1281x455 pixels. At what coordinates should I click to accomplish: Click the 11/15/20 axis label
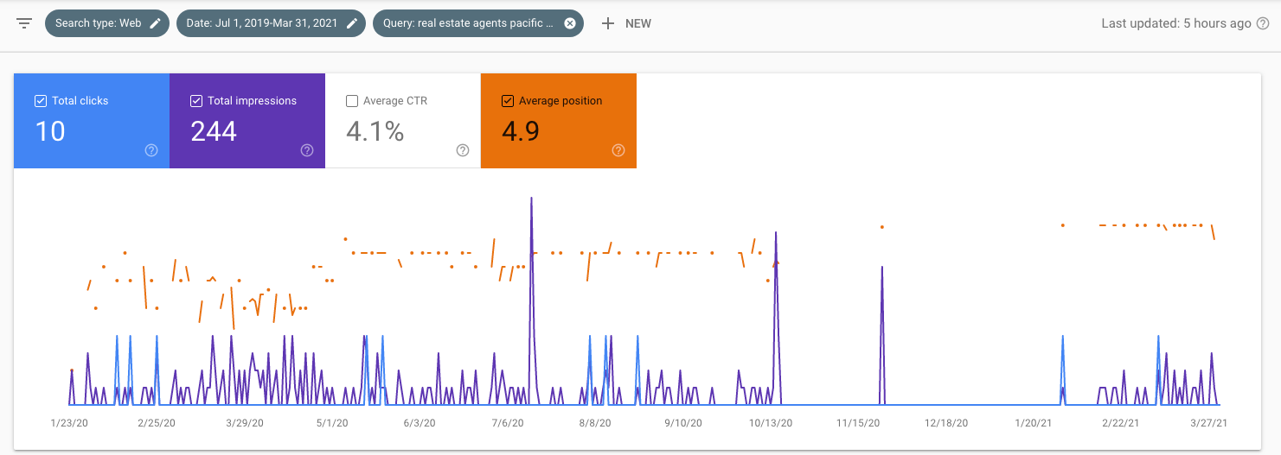click(x=858, y=423)
